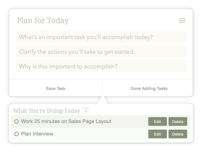Click the 'What You're Doing Today' heading
Image resolution: width=204 pixels, height=158 pixels.
[x=47, y=111]
